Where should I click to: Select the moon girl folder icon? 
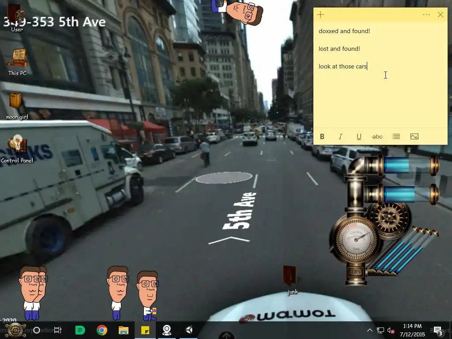pos(17,106)
